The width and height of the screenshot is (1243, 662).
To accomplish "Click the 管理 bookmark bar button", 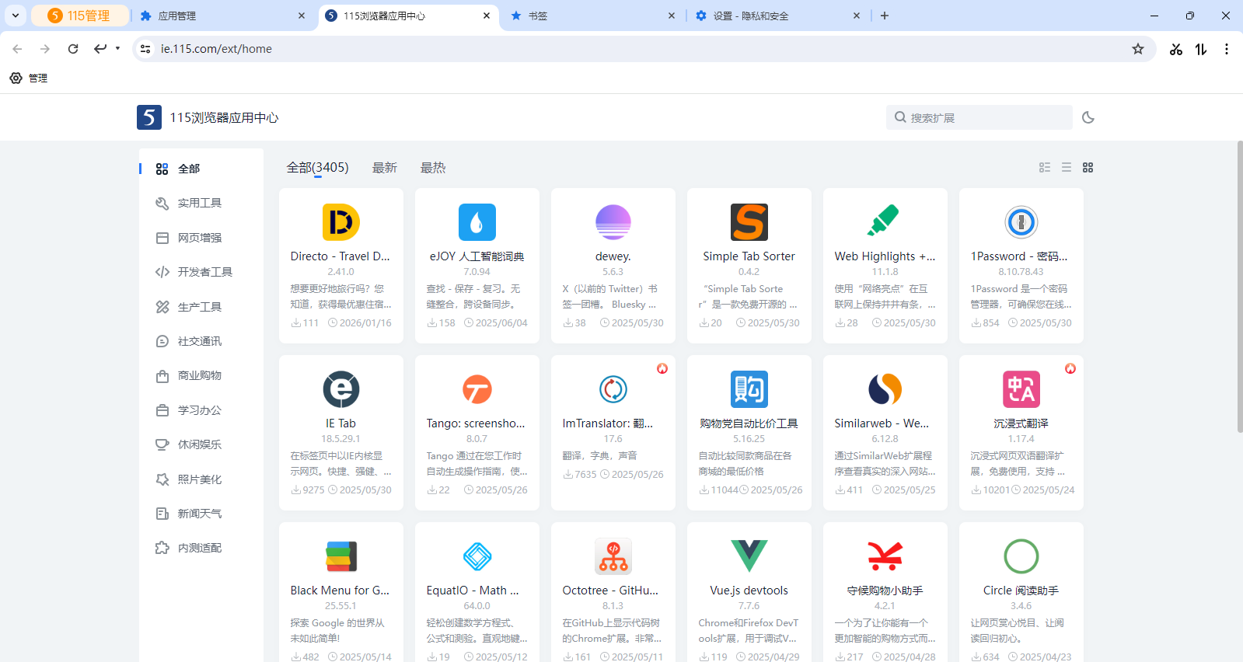I will (x=29, y=78).
